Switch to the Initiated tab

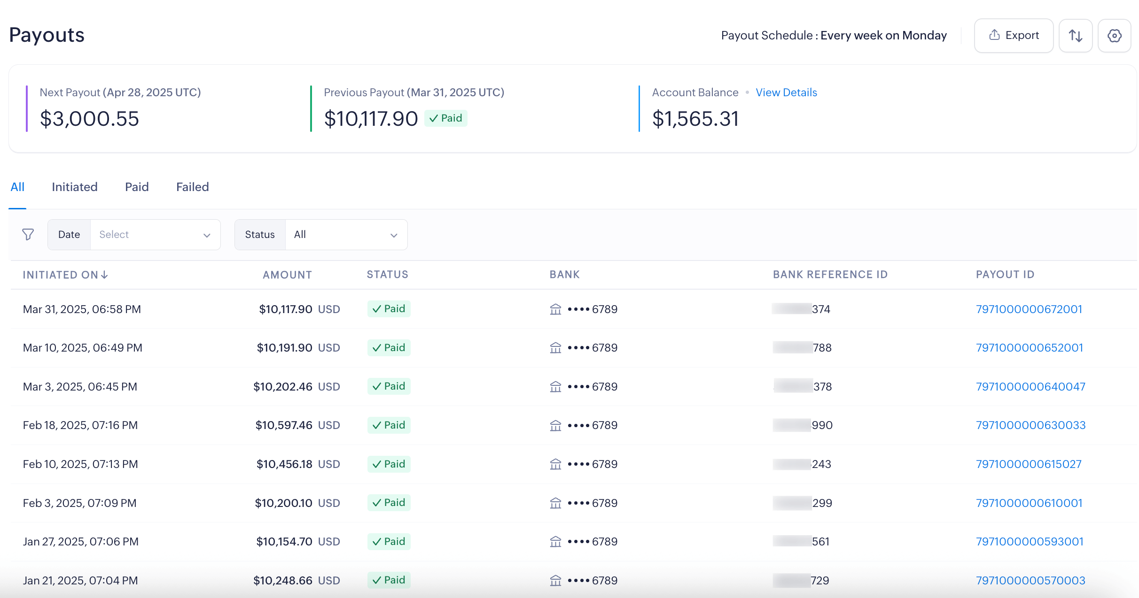point(75,187)
